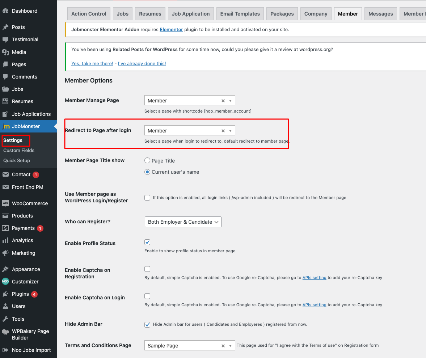This screenshot has width=426, height=358.
Task: Open the Who can Register dropdown
Action: 183,222
